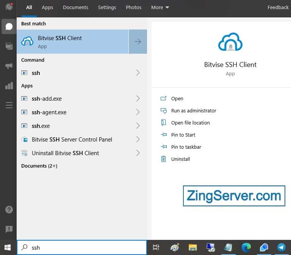Expand the ssh command chevron

(x=138, y=73)
